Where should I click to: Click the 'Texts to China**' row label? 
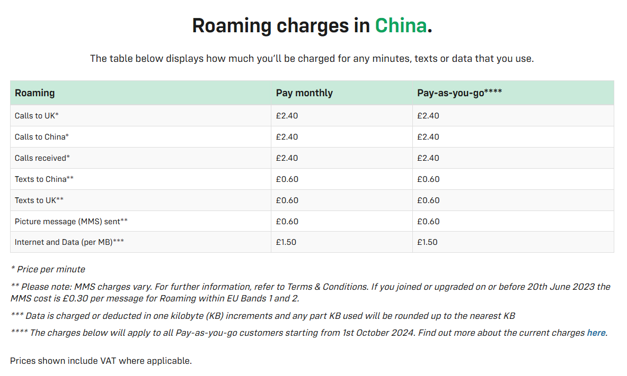pos(44,179)
